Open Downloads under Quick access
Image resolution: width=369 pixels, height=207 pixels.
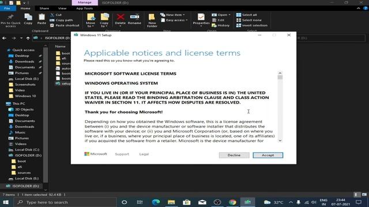pos(24,62)
